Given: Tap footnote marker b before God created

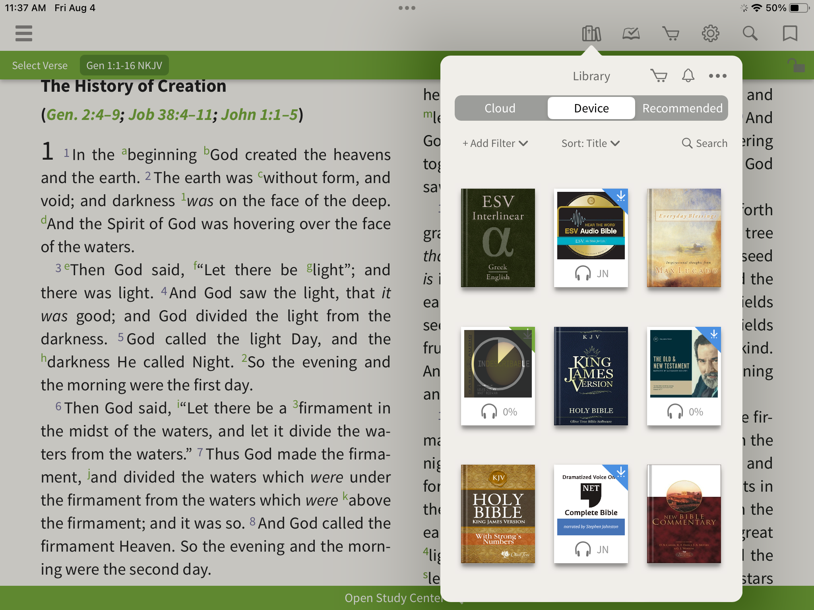Looking at the screenshot, I should pos(206,151).
